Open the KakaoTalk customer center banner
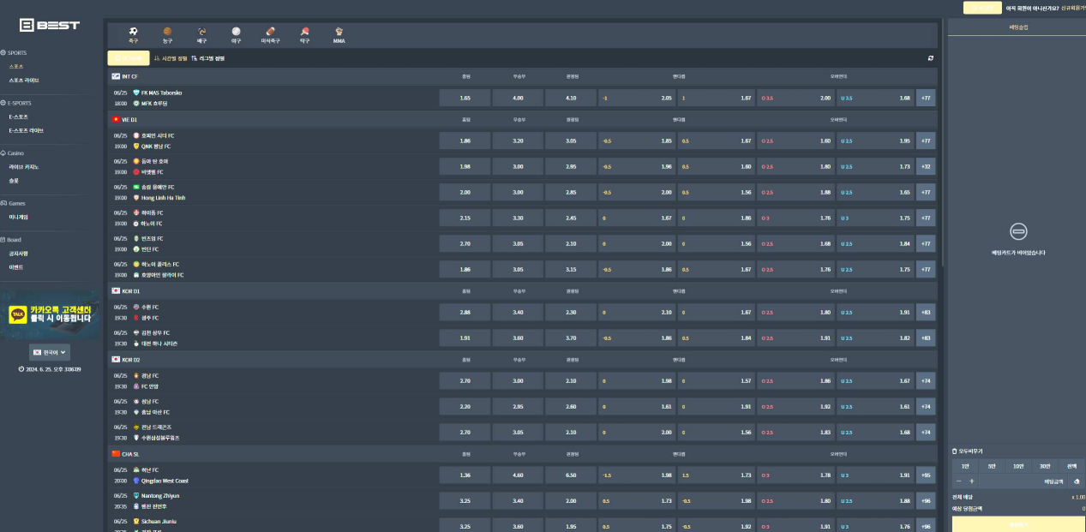 pos(50,315)
